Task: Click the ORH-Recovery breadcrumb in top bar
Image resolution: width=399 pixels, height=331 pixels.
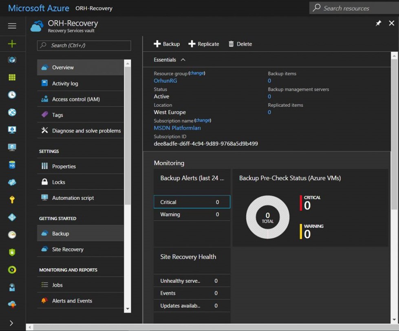Action: 94,9
